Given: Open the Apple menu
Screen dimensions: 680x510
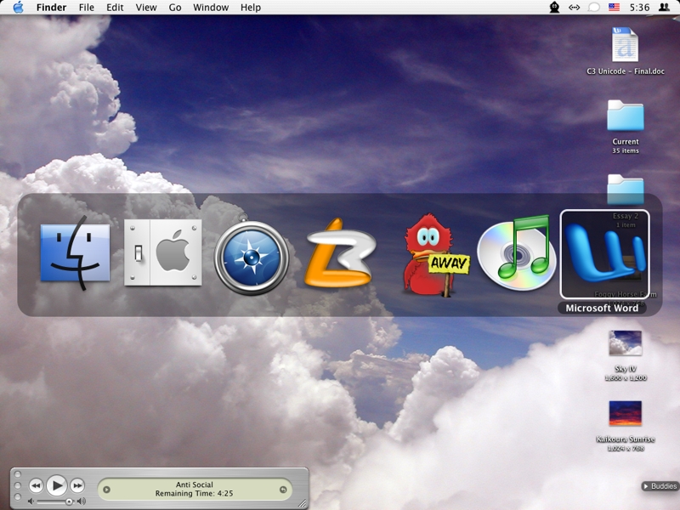Looking at the screenshot, I should point(18,8).
